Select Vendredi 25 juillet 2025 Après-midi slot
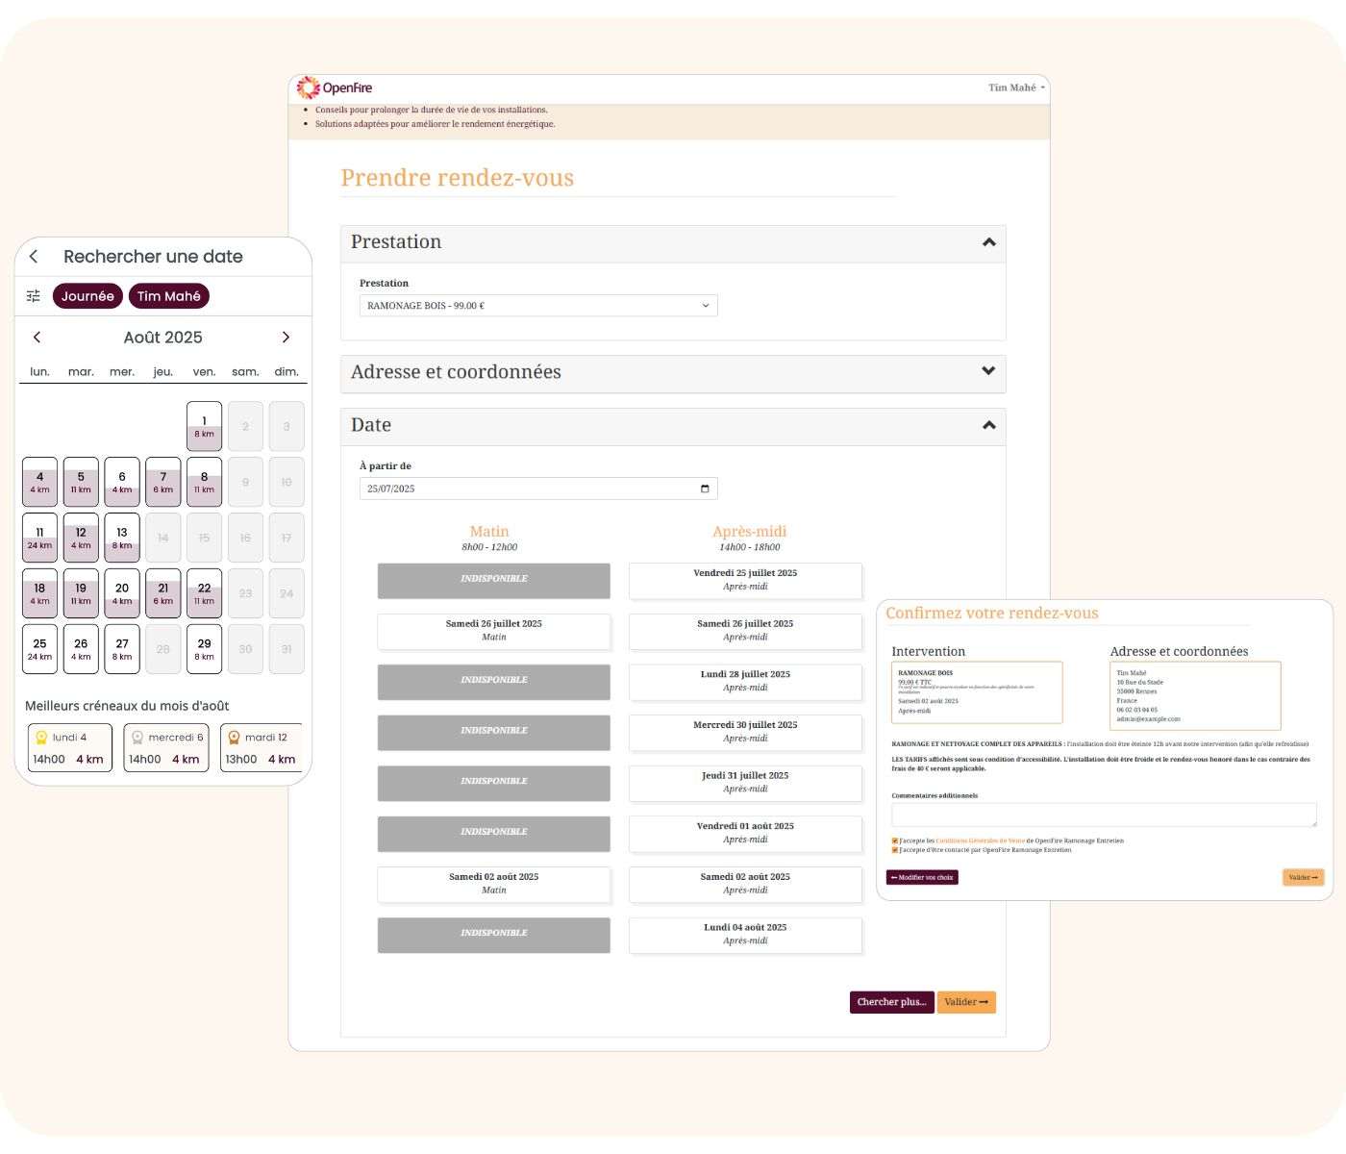The width and height of the screenshot is (1346, 1154). click(x=745, y=579)
